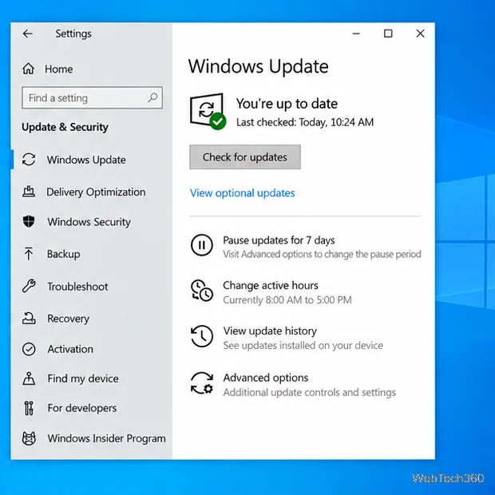
Task: Click 'Visit Advanced options to change the pause period'
Action: (x=322, y=254)
